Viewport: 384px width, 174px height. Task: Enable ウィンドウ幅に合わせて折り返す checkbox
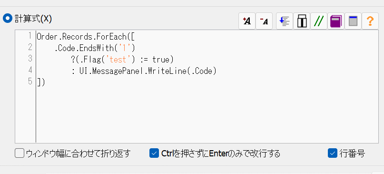(x=20, y=154)
